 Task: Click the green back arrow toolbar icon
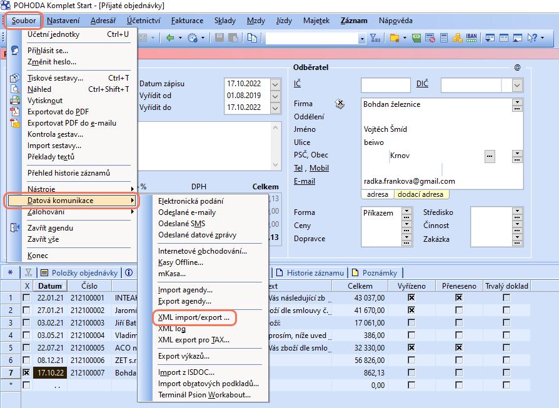tap(170, 37)
